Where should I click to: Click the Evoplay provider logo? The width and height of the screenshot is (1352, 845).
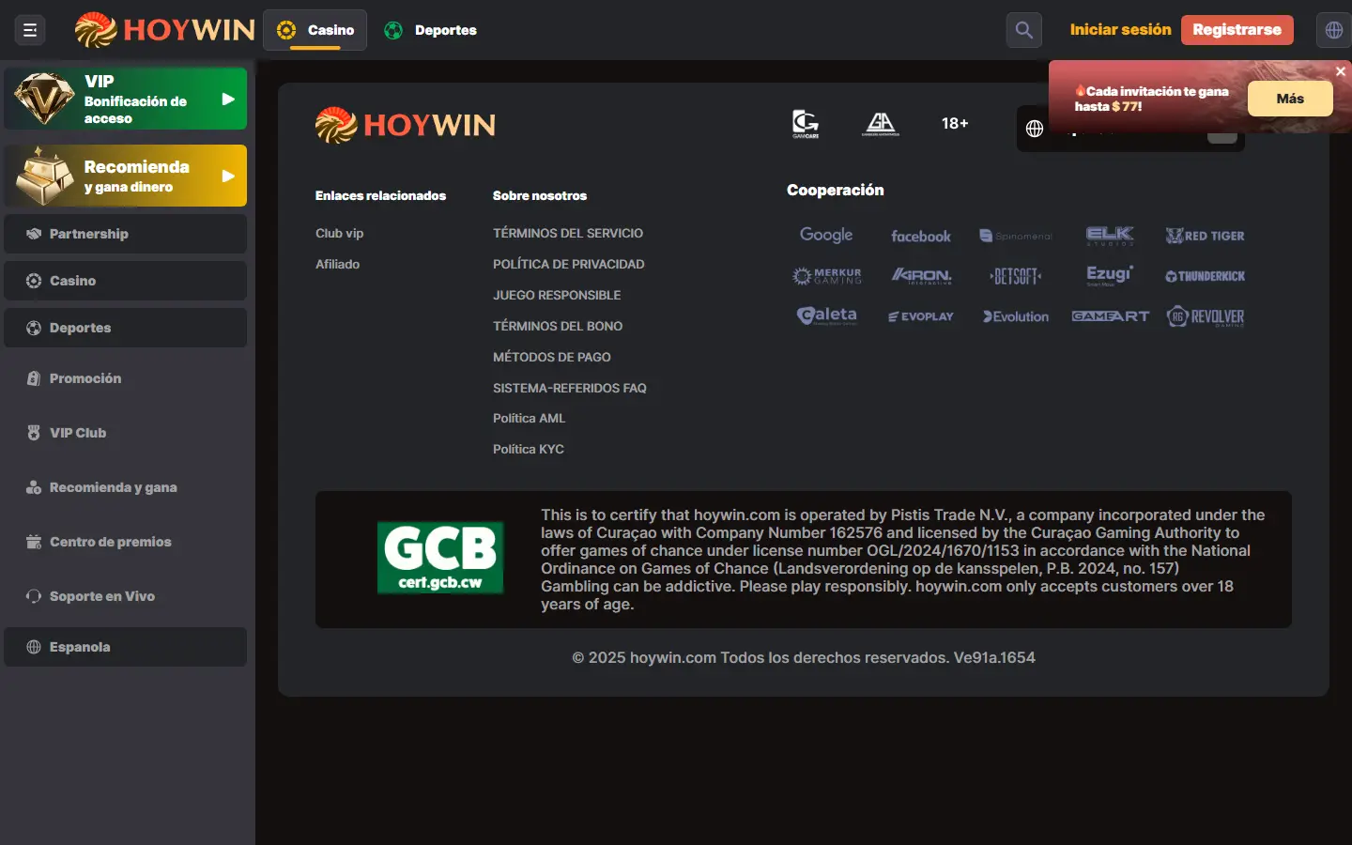(x=921, y=316)
